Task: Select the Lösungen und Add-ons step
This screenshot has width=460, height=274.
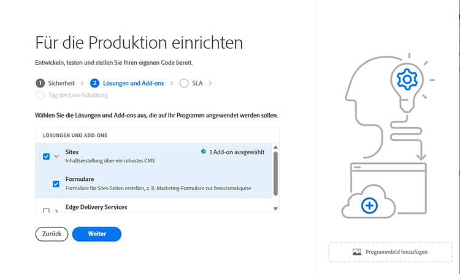Action: 127,83
